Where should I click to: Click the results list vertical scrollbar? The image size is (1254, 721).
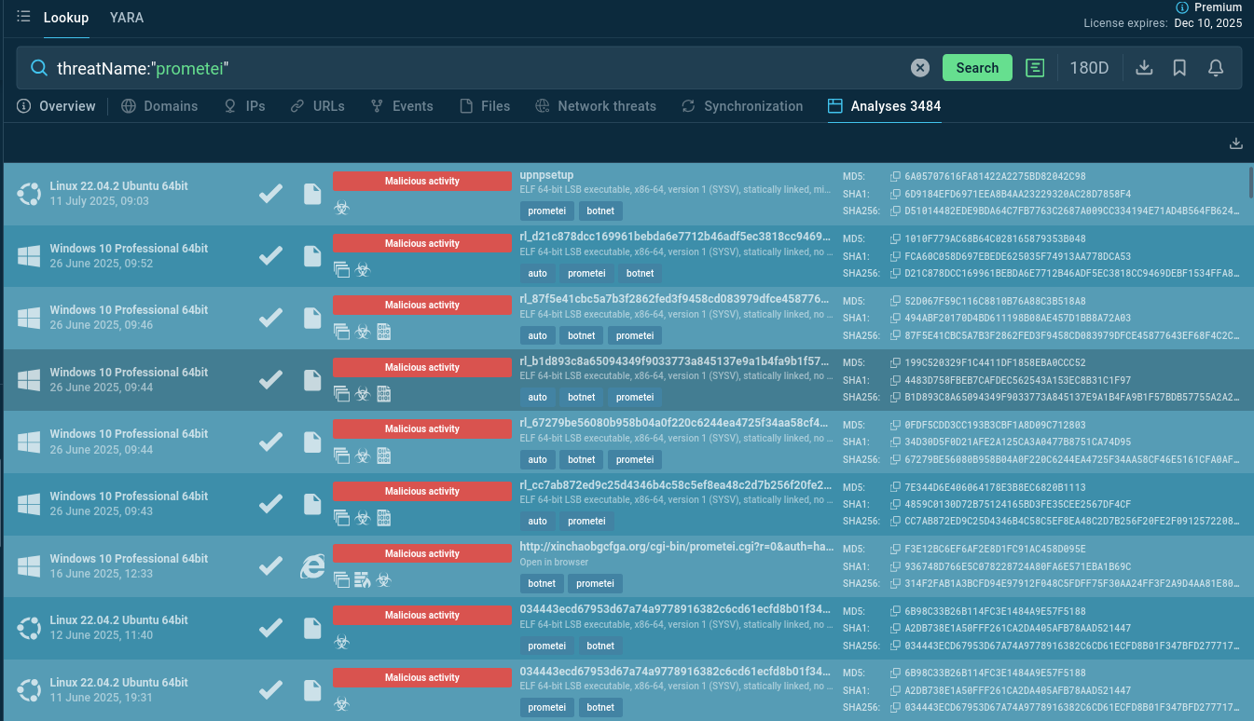[1249, 184]
